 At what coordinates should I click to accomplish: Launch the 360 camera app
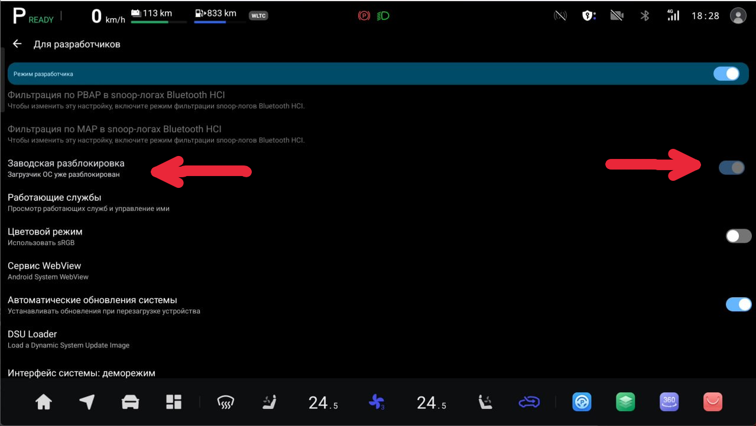(x=669, y=402)
